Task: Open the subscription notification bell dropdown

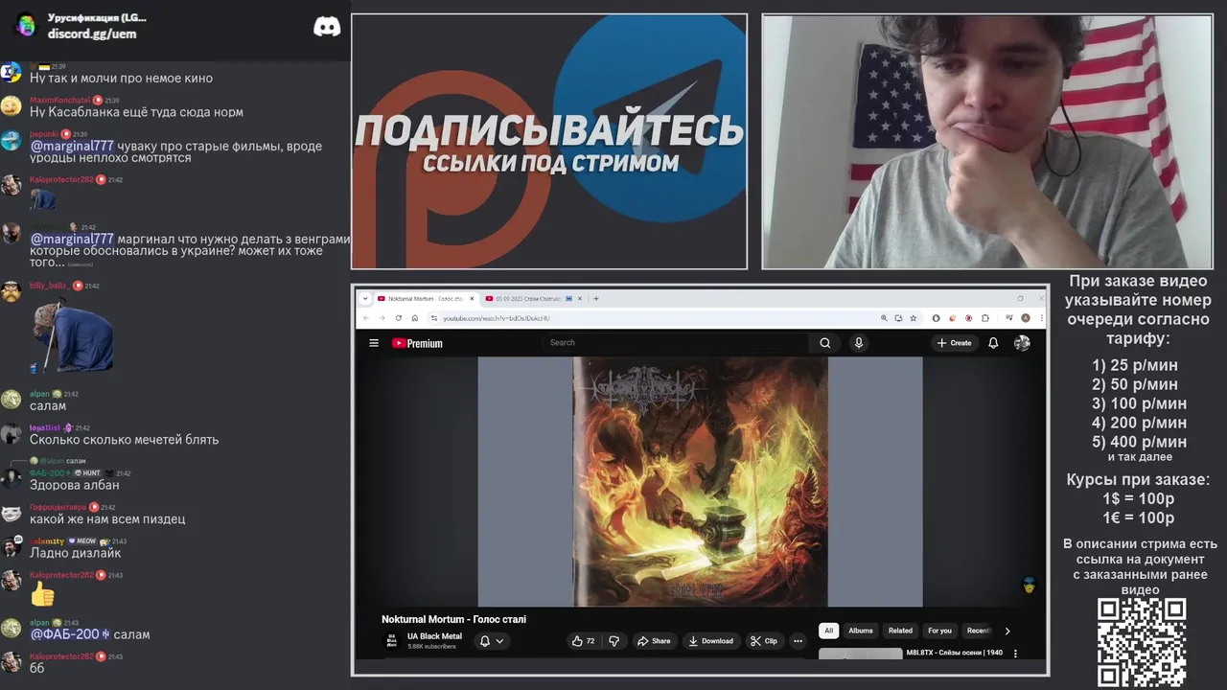Action: point(491,641)
